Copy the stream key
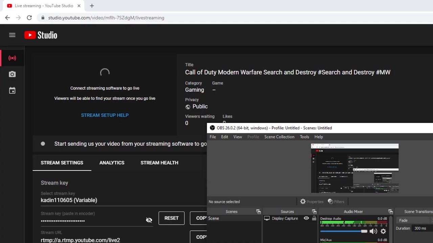This screenshot has height=243, width=433. 199,218
